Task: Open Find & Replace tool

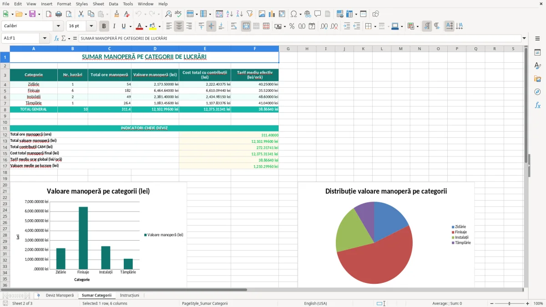Action: pos(168,14)
